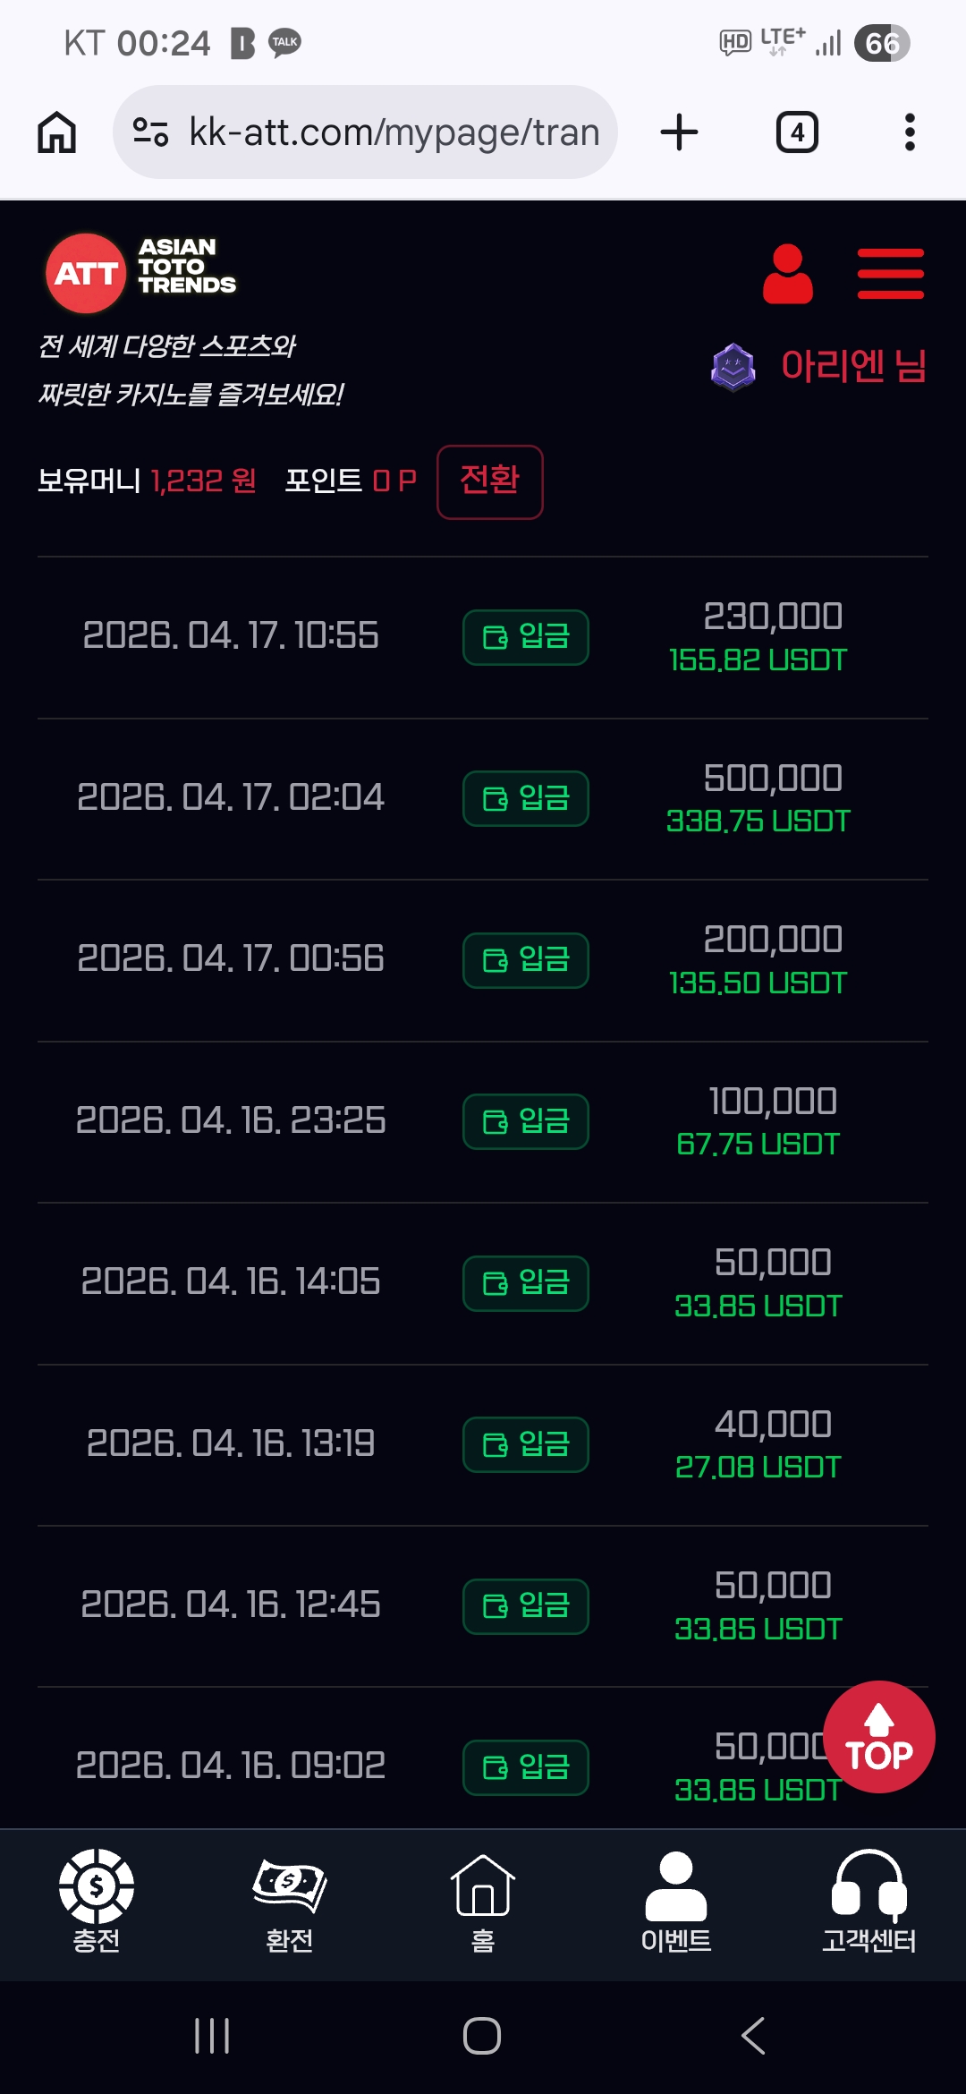Tap the browser home icon

[57, 132]
